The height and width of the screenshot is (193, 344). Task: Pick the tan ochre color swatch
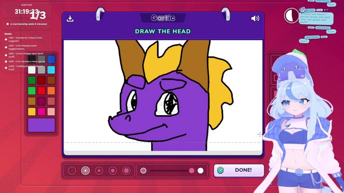pos(32,101)
